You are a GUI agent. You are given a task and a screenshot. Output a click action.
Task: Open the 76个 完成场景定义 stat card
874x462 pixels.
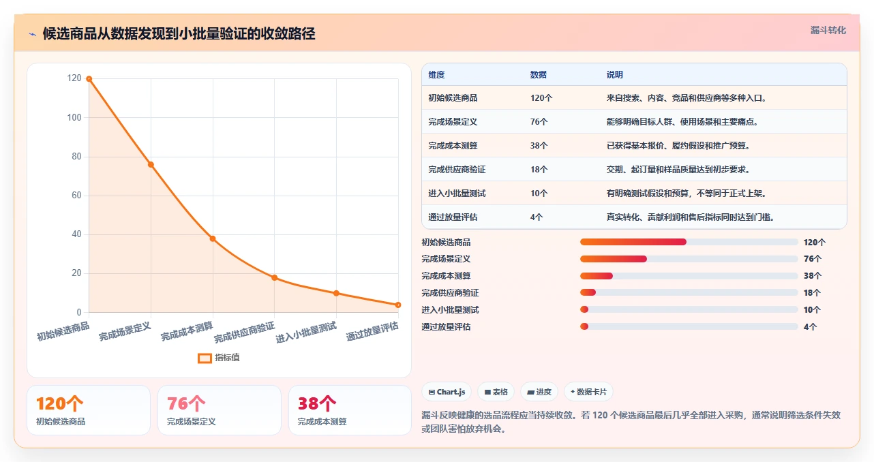click(x=219, y=410)
